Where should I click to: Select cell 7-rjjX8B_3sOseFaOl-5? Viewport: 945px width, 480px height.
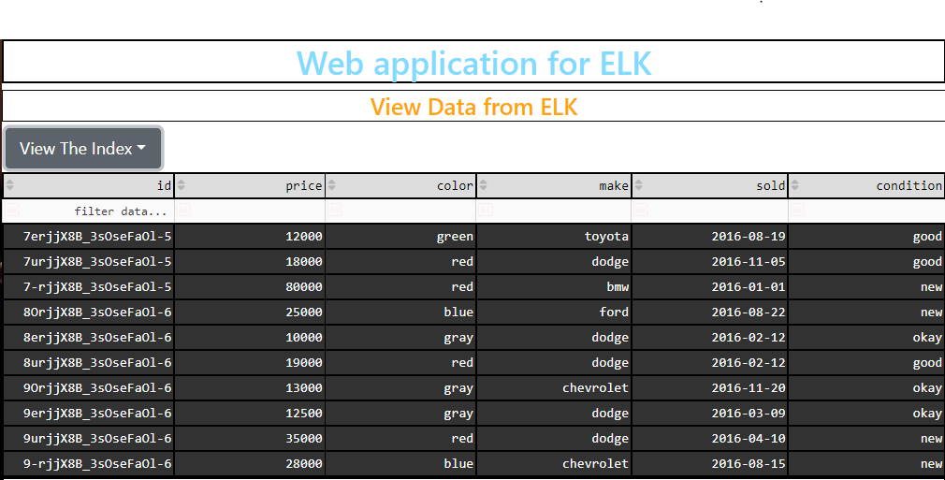click(x=89, y=287)
